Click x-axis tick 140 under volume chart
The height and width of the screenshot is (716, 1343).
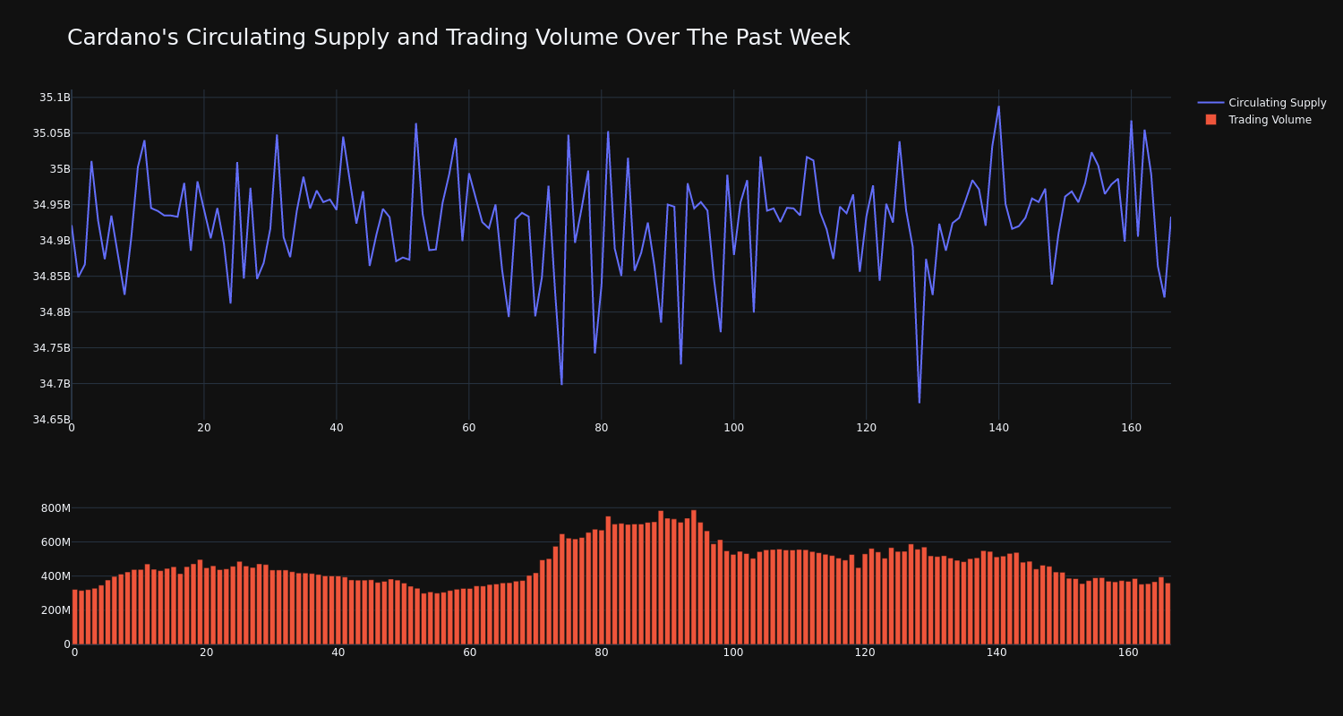tap(997, 652)
